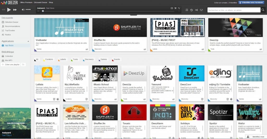The image size is (267, 139).
Task: Click the new folder icon beside playlist button
Action: click(x=23, y=65)
